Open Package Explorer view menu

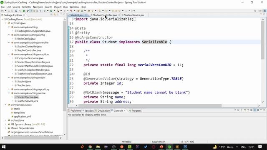click(58, 15)
